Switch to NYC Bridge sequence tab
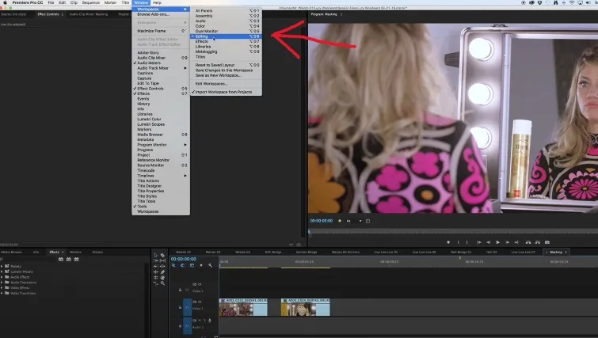The width and height of the screenshot is (598, 338). [x=273, y=252]
